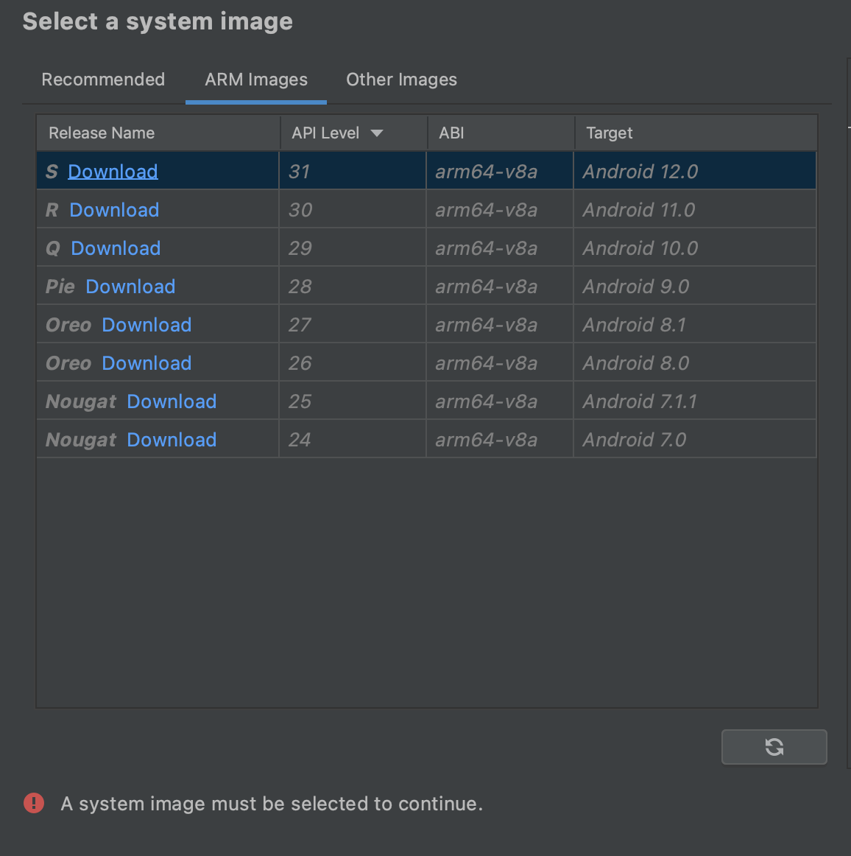Click the error alert icon near bottom message

click(34, 803)
